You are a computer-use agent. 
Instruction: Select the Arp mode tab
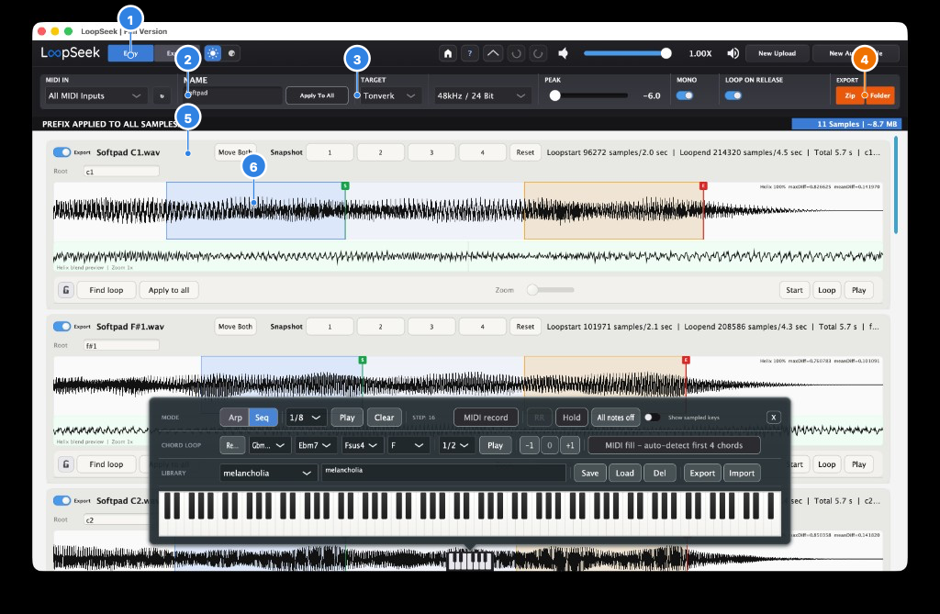pos(235,418)
